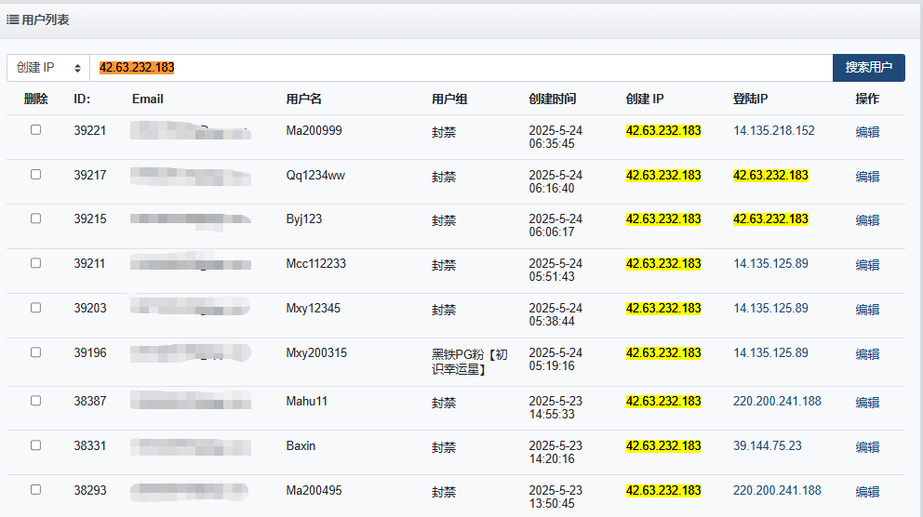Select the checkbox for user Qq1234ww
Image resolution: width=923 pixels, height=517 pixels.
(x=35, y=174)
